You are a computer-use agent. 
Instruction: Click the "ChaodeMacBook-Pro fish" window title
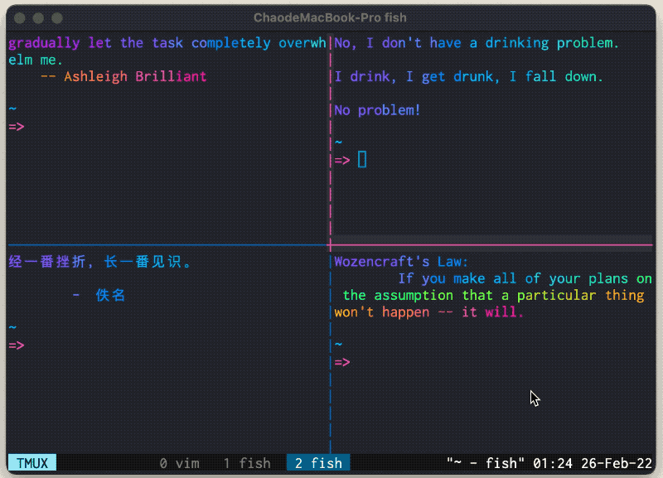point(330,17)
